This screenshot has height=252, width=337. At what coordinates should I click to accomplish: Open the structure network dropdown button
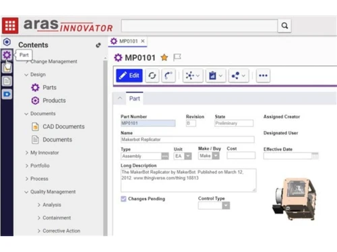click(193, 75)
